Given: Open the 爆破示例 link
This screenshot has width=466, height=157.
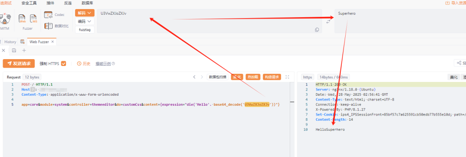Looking at the screenshot, I should (103, 64).
